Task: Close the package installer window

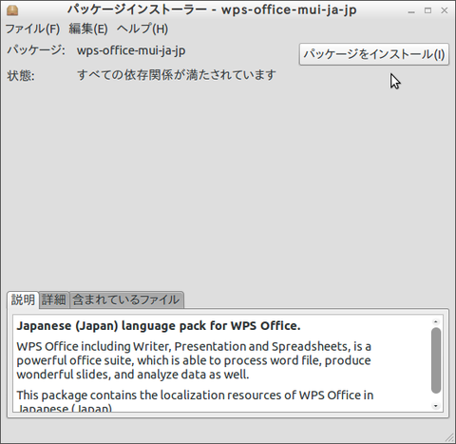Action: [x=445, y=10]
